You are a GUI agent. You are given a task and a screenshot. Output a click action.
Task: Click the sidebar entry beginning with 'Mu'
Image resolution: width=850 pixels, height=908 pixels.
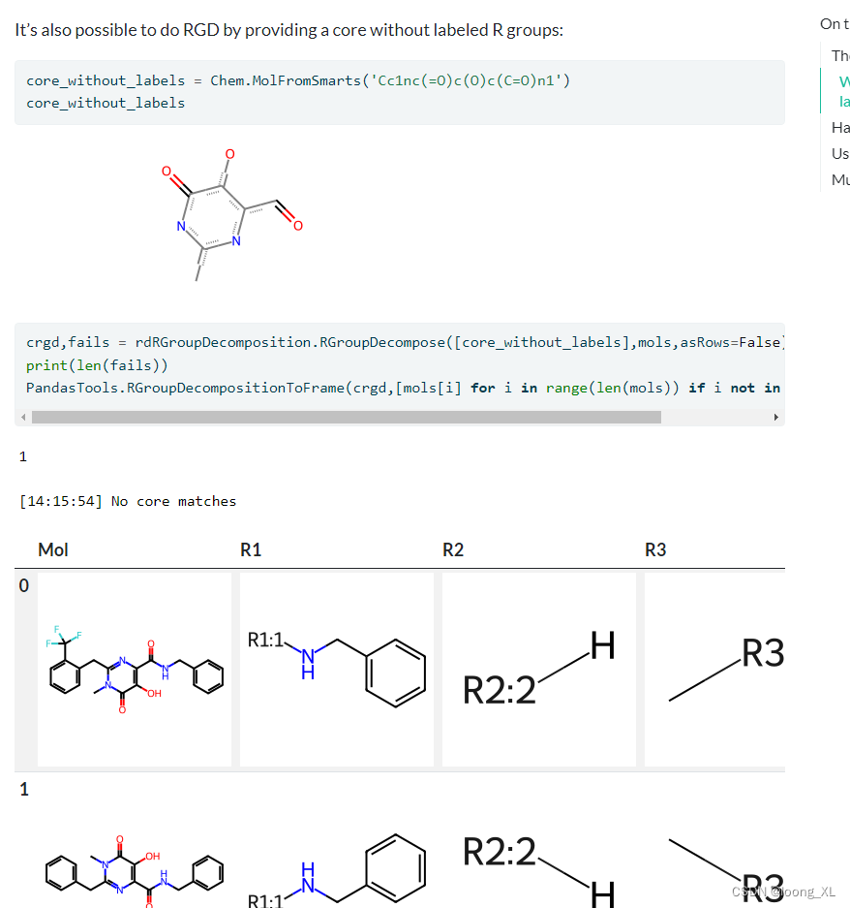839,179
